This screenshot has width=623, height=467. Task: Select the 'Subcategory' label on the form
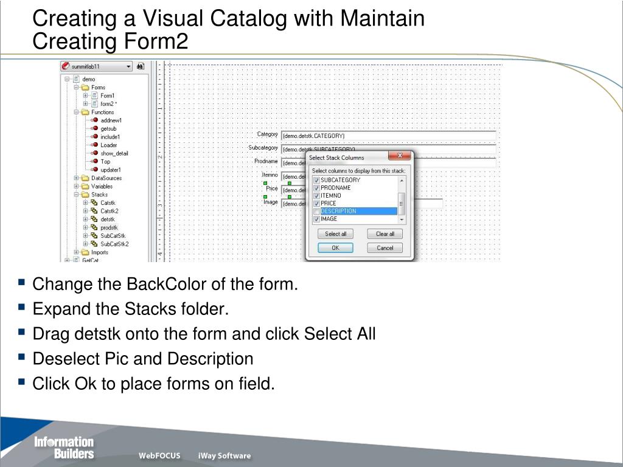click(x=263, y=148)
